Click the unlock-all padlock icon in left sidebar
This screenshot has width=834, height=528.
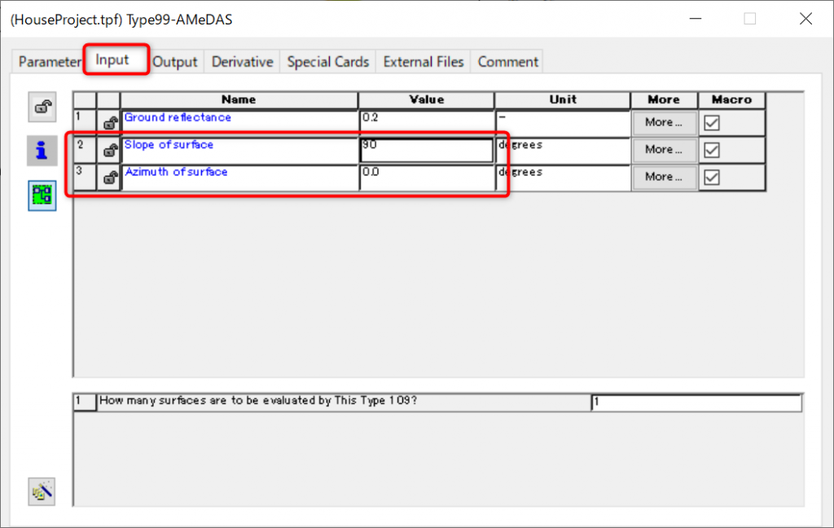point(42,107)
